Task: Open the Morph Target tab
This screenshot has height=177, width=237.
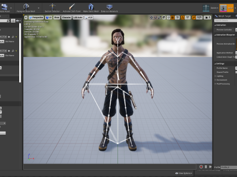Action: pyautogui.click(x=223, y=16)
